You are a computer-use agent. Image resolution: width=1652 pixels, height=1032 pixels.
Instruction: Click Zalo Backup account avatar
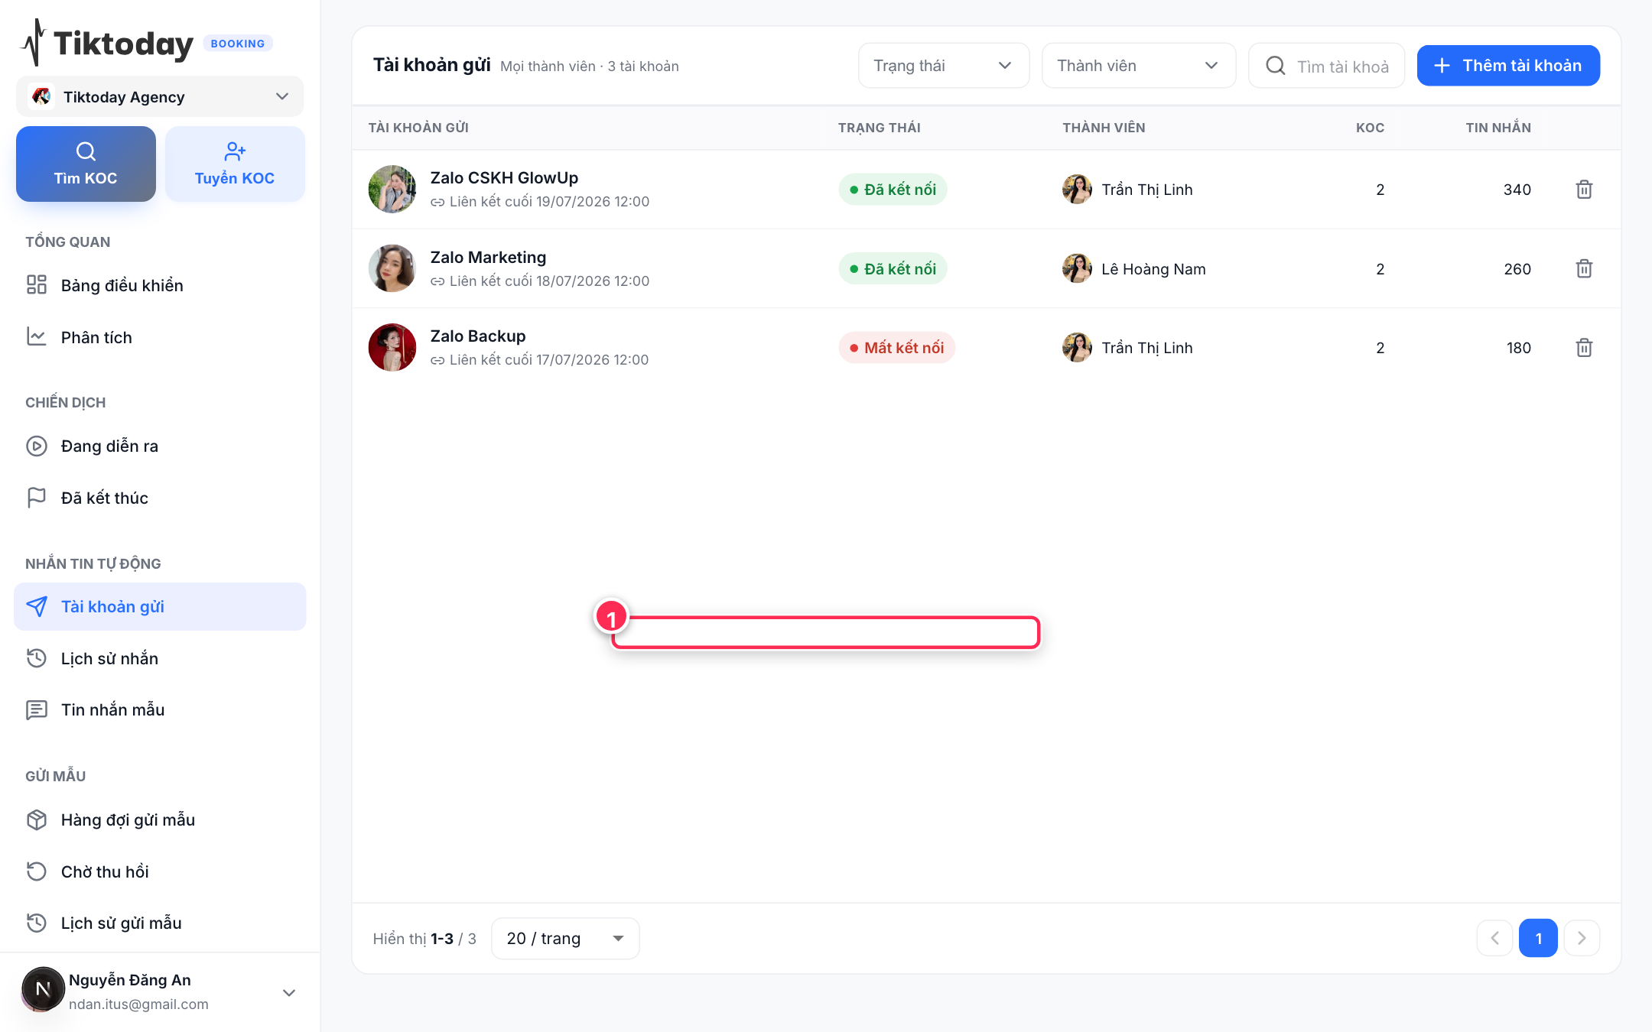pos(392,348)
